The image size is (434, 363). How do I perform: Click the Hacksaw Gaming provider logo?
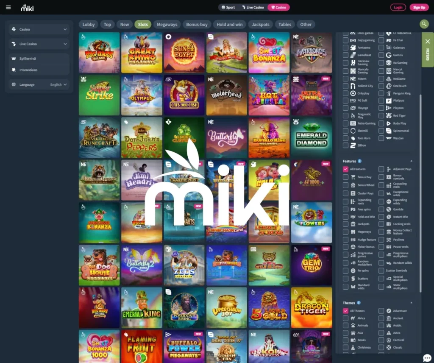click(x=353, y=63)
